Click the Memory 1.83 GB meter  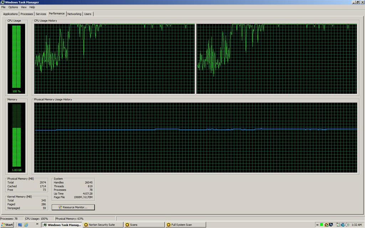[x=16, y=138]
